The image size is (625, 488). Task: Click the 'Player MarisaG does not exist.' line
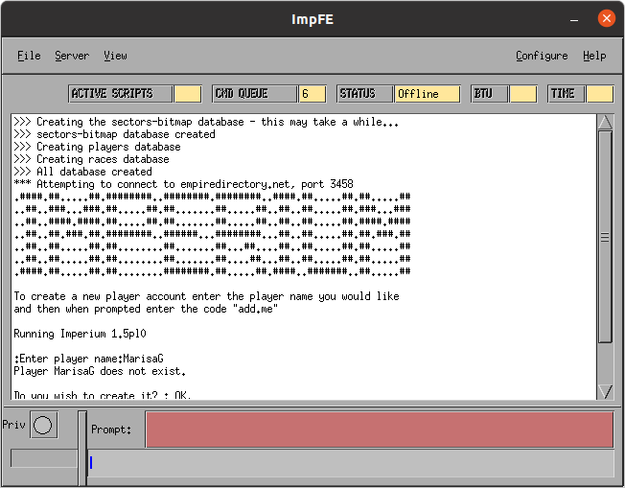[100, 371]
